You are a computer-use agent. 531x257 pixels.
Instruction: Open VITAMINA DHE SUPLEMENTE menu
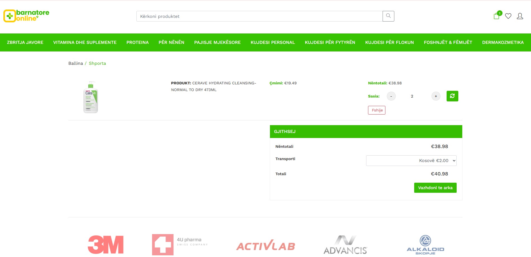(85, 42)
